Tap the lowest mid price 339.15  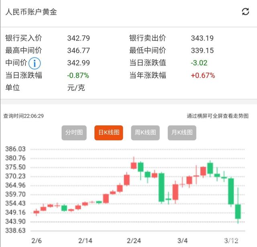[202, 50]
